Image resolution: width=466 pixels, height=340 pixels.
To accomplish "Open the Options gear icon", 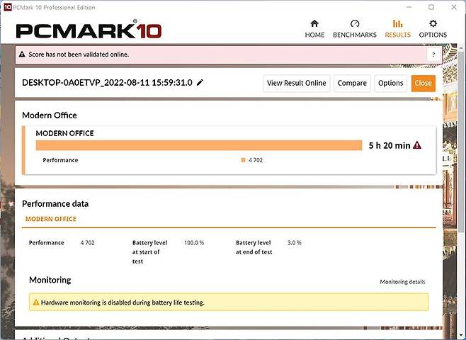I will tap(433, 23).
